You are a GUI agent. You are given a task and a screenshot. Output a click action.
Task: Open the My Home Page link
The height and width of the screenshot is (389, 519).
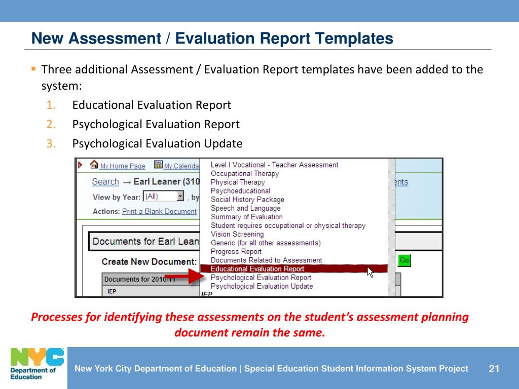tap(123, 166)
